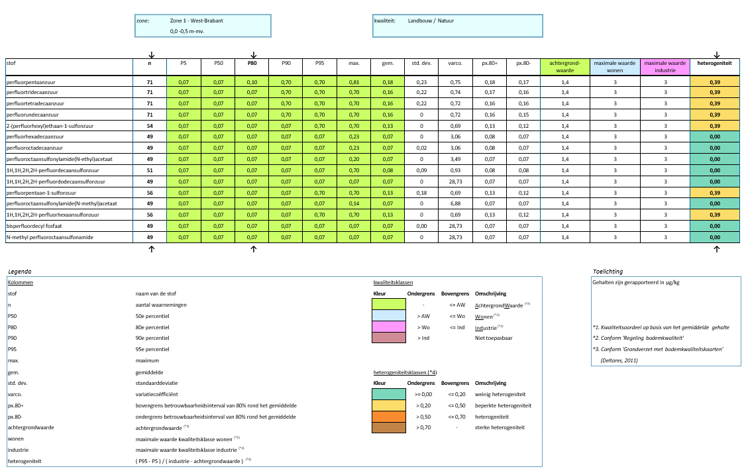
Task: Click the max. value 0,20
Action: [354, 159]
